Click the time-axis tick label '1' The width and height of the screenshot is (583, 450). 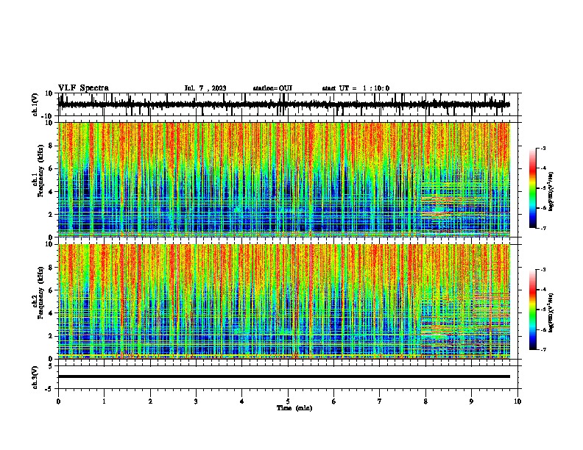click(x=104, y=401)
